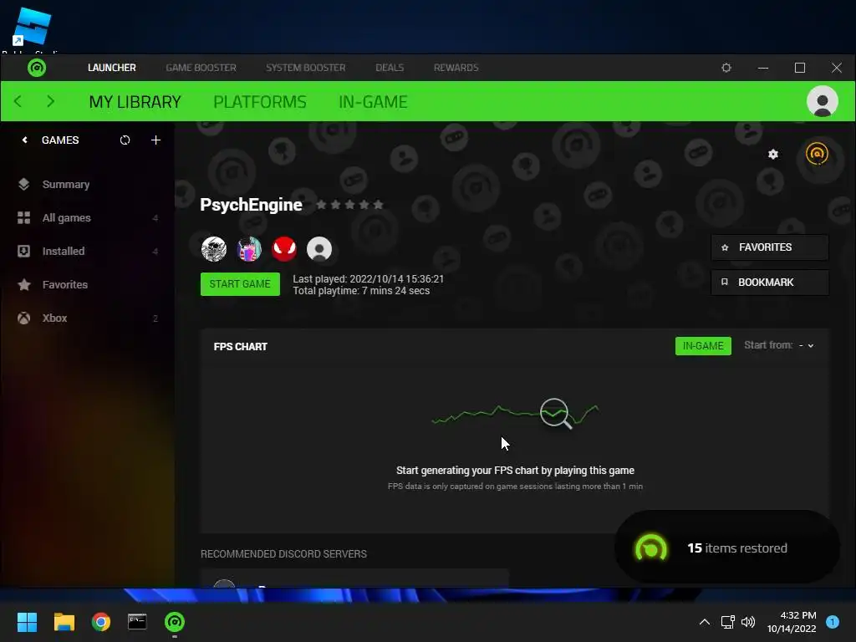Open the DEALS tab
Image resolution: width=856 pixels, height=642 pixels.
click(390, 68)
